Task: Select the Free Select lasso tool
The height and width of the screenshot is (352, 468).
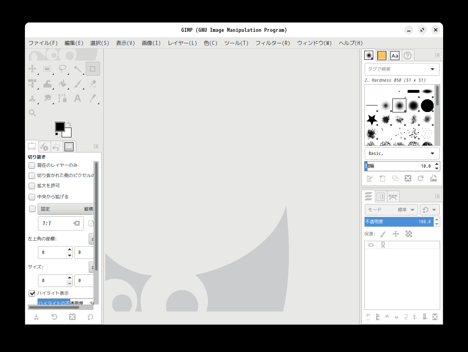Action: pyautogui.click(x=62, y=69)
